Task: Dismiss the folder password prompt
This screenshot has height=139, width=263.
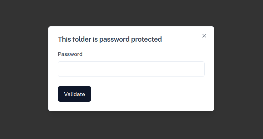Action: (x=204, y=36)
